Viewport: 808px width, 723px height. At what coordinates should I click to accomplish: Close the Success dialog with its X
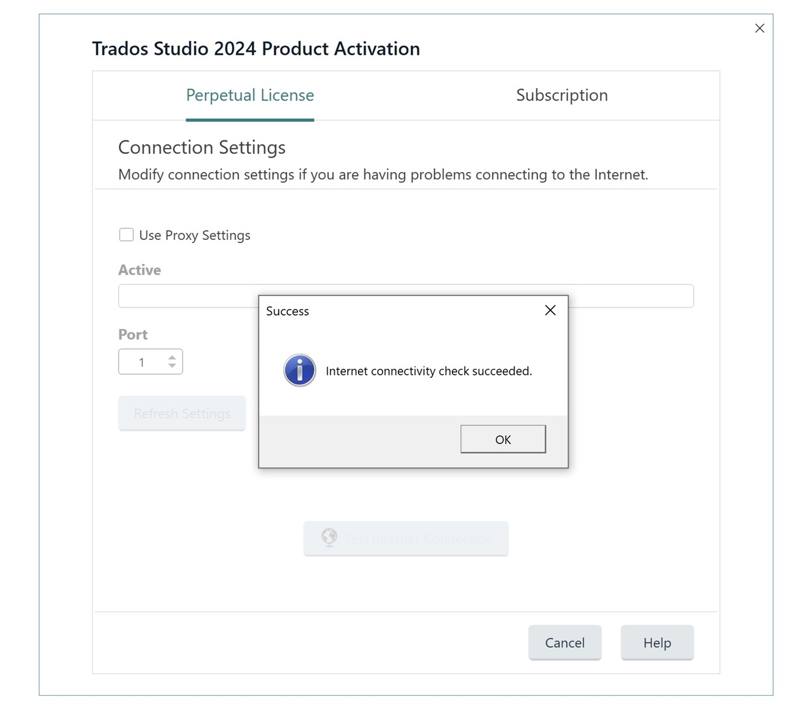[550, 310]
